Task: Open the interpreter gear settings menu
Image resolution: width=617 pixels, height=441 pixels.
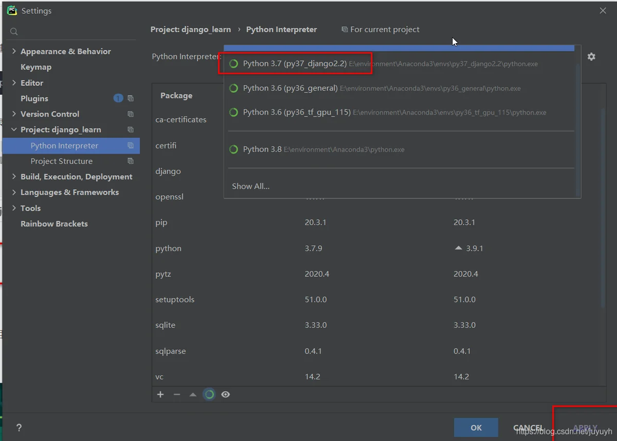Action: pos(591,57)
